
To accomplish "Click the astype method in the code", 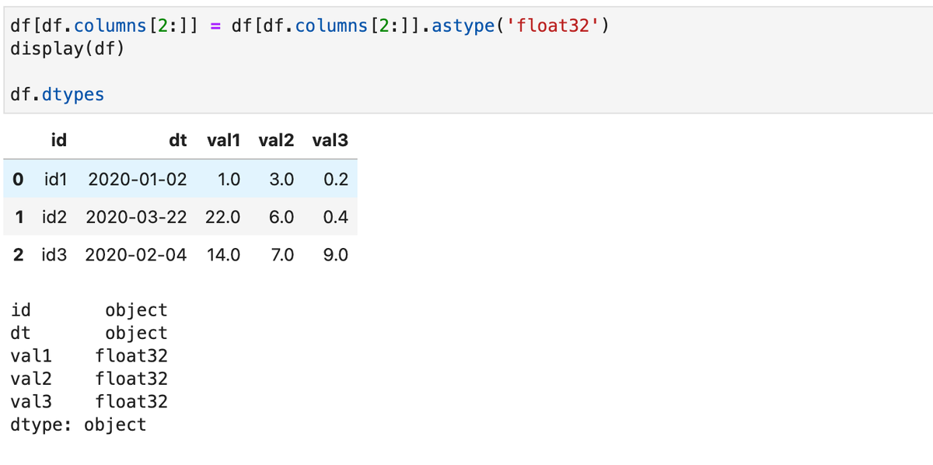I will tap(463, 26).
